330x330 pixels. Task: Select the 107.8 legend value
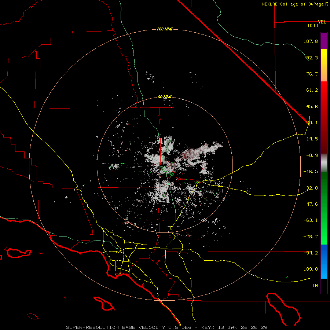(x=311, y=41)
